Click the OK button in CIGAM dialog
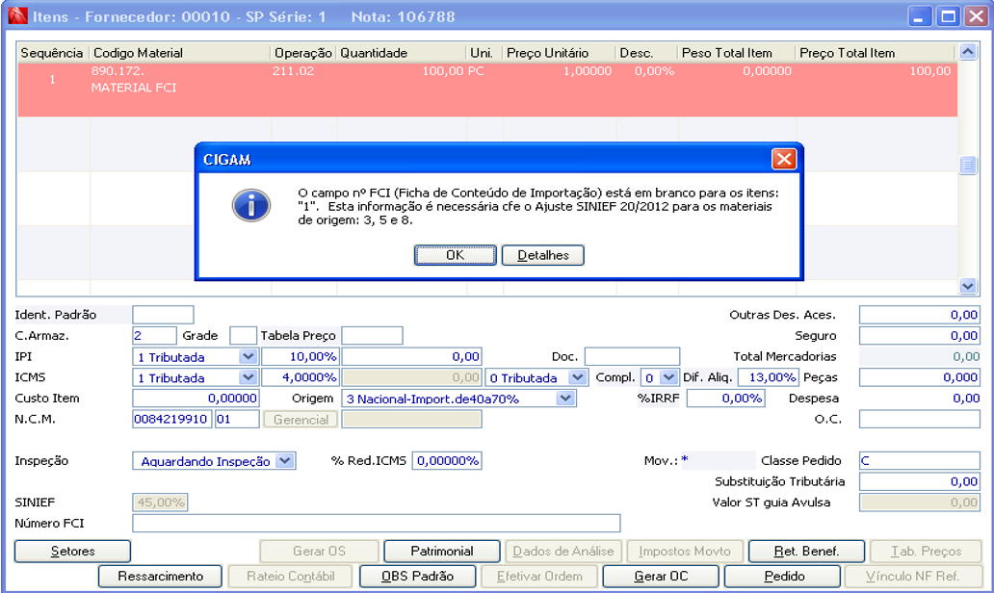Image resolution: width=994 pixels, height=593 pixels. click(455, 255)
